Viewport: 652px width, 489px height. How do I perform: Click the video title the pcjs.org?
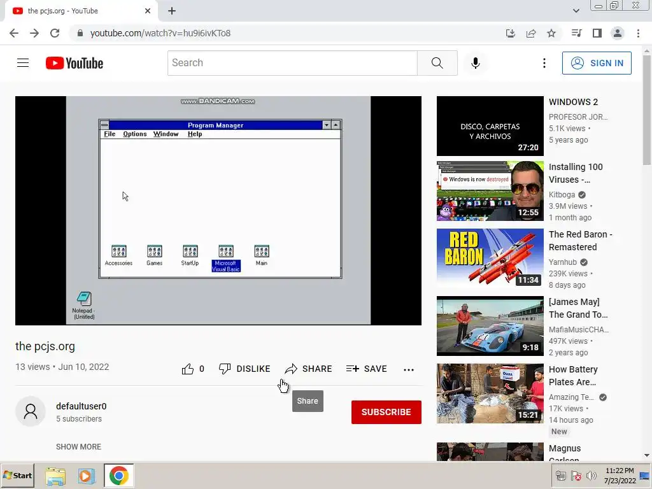click(45, 346)
